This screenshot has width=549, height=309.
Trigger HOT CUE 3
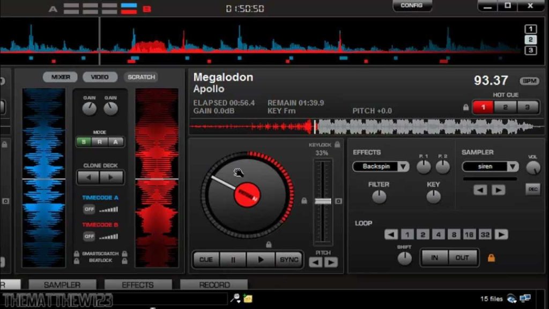[x=528, y=107]
